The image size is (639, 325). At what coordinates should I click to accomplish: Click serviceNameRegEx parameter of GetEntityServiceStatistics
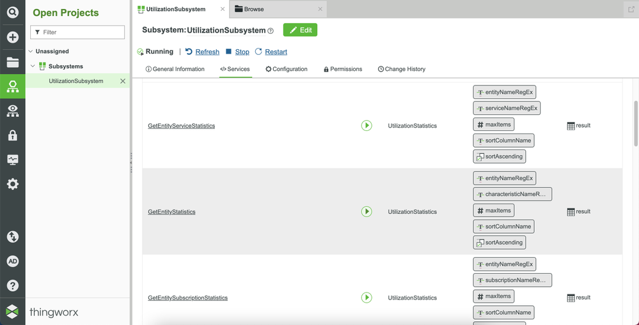(507, 108)
